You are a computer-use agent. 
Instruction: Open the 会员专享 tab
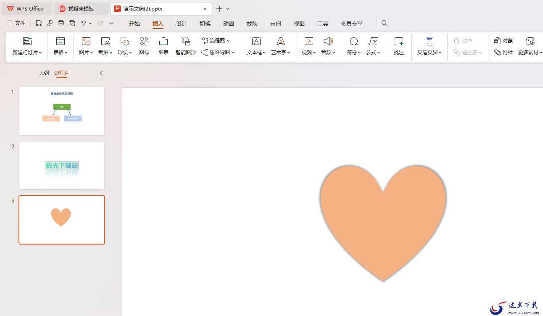[352, 24]
